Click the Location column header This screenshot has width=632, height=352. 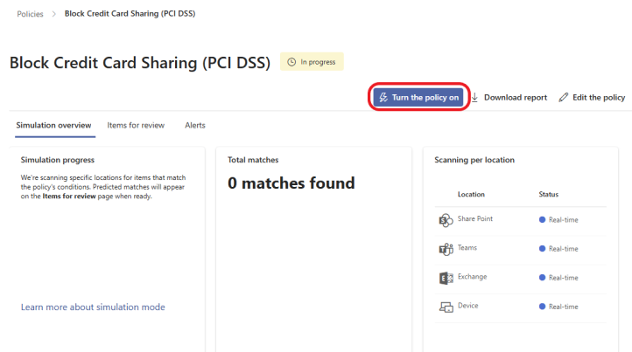(471, 194)
